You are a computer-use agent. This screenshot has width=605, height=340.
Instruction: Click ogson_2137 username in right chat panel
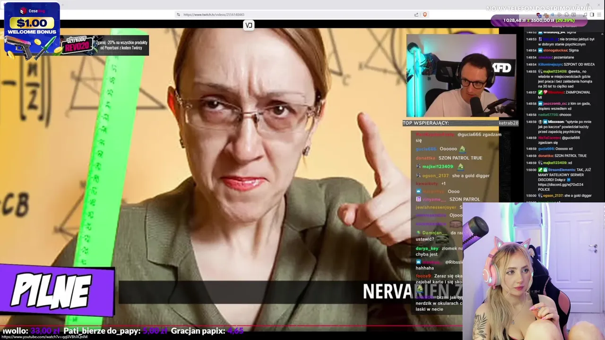click(553, 195)
